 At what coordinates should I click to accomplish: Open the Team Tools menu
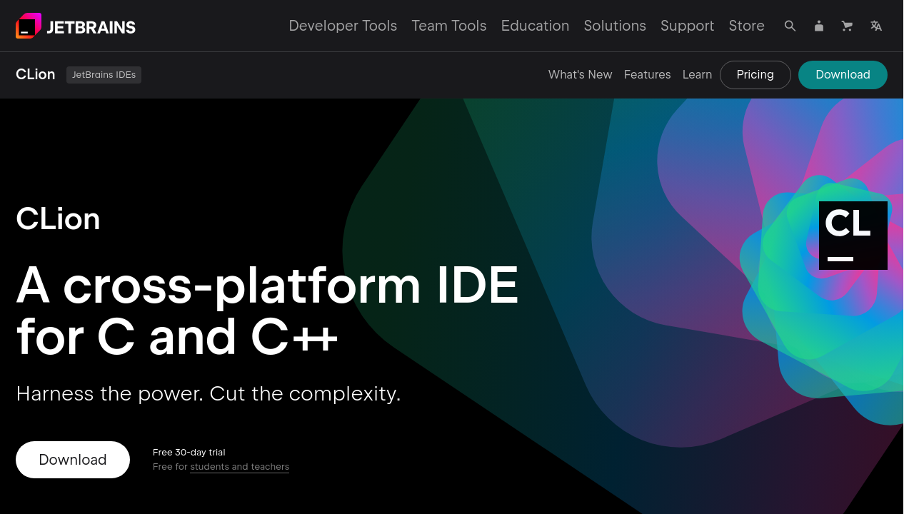click(x=448, y=26)
